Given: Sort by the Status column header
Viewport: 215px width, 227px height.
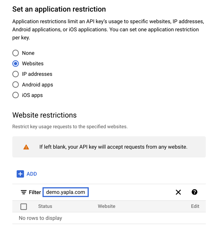Looking at the screenshot, I should pyautogui.click(x=45, y=206).
